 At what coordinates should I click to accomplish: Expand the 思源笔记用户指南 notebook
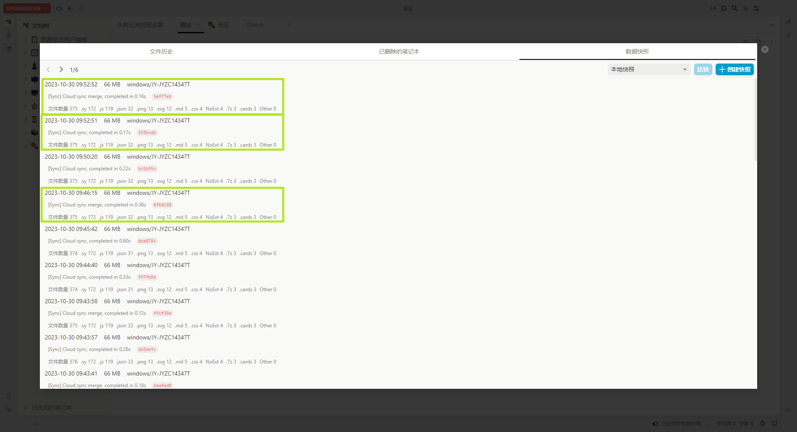pyautogui.click(x=26, y=39)
